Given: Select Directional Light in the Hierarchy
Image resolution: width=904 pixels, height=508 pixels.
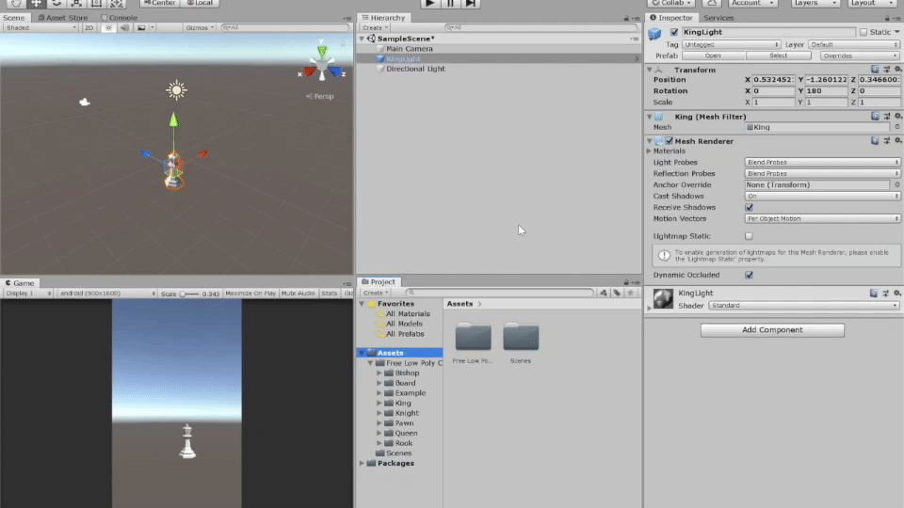Looking at the screenshot, I should [415, 69].
